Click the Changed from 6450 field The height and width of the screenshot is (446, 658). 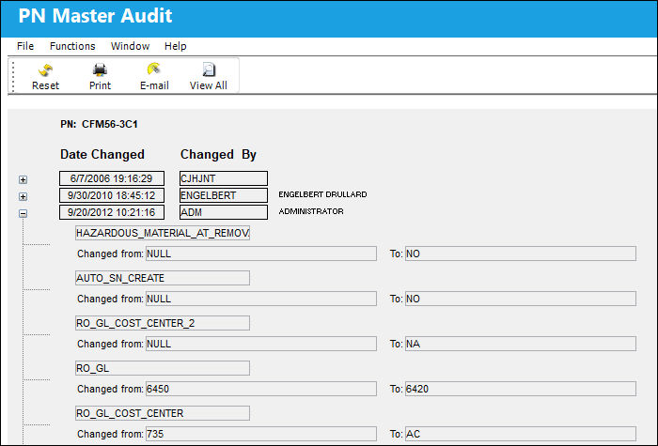coord(261,389)
